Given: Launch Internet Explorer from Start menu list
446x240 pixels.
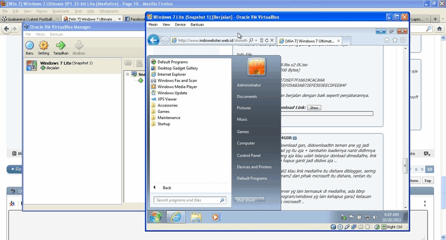Looking at the screenshot, I should coord(172,75).
